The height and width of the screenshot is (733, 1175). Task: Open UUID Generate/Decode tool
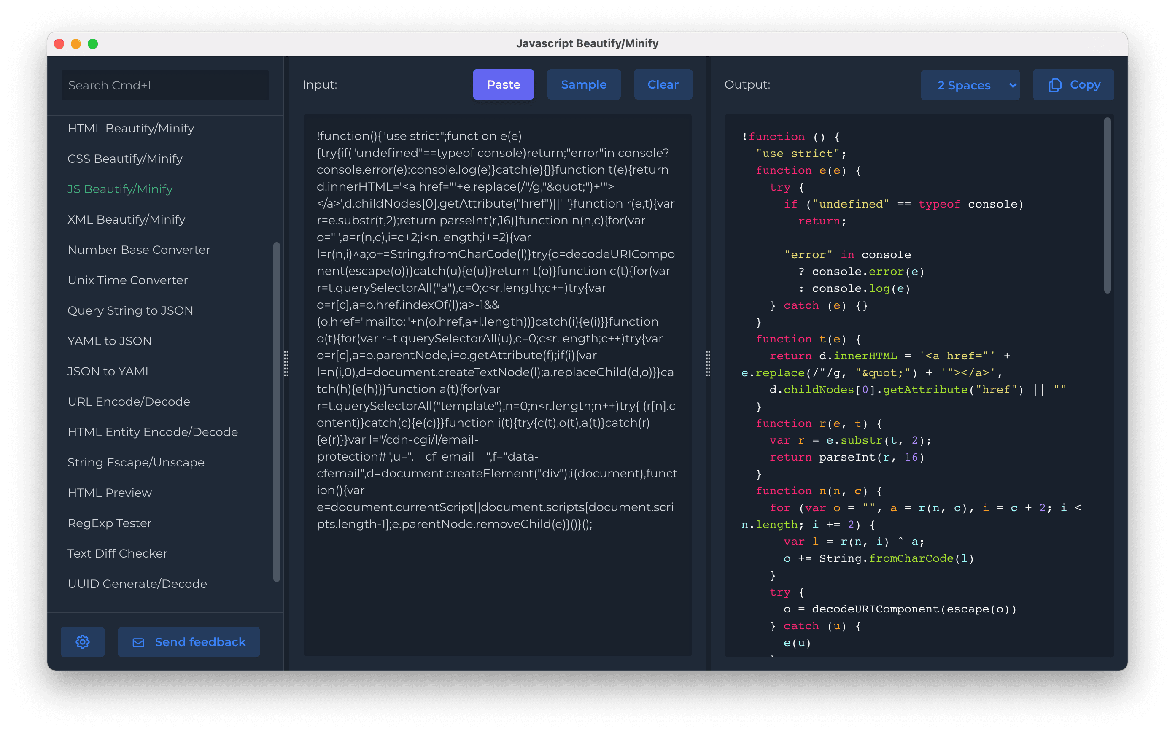(137, 584)
